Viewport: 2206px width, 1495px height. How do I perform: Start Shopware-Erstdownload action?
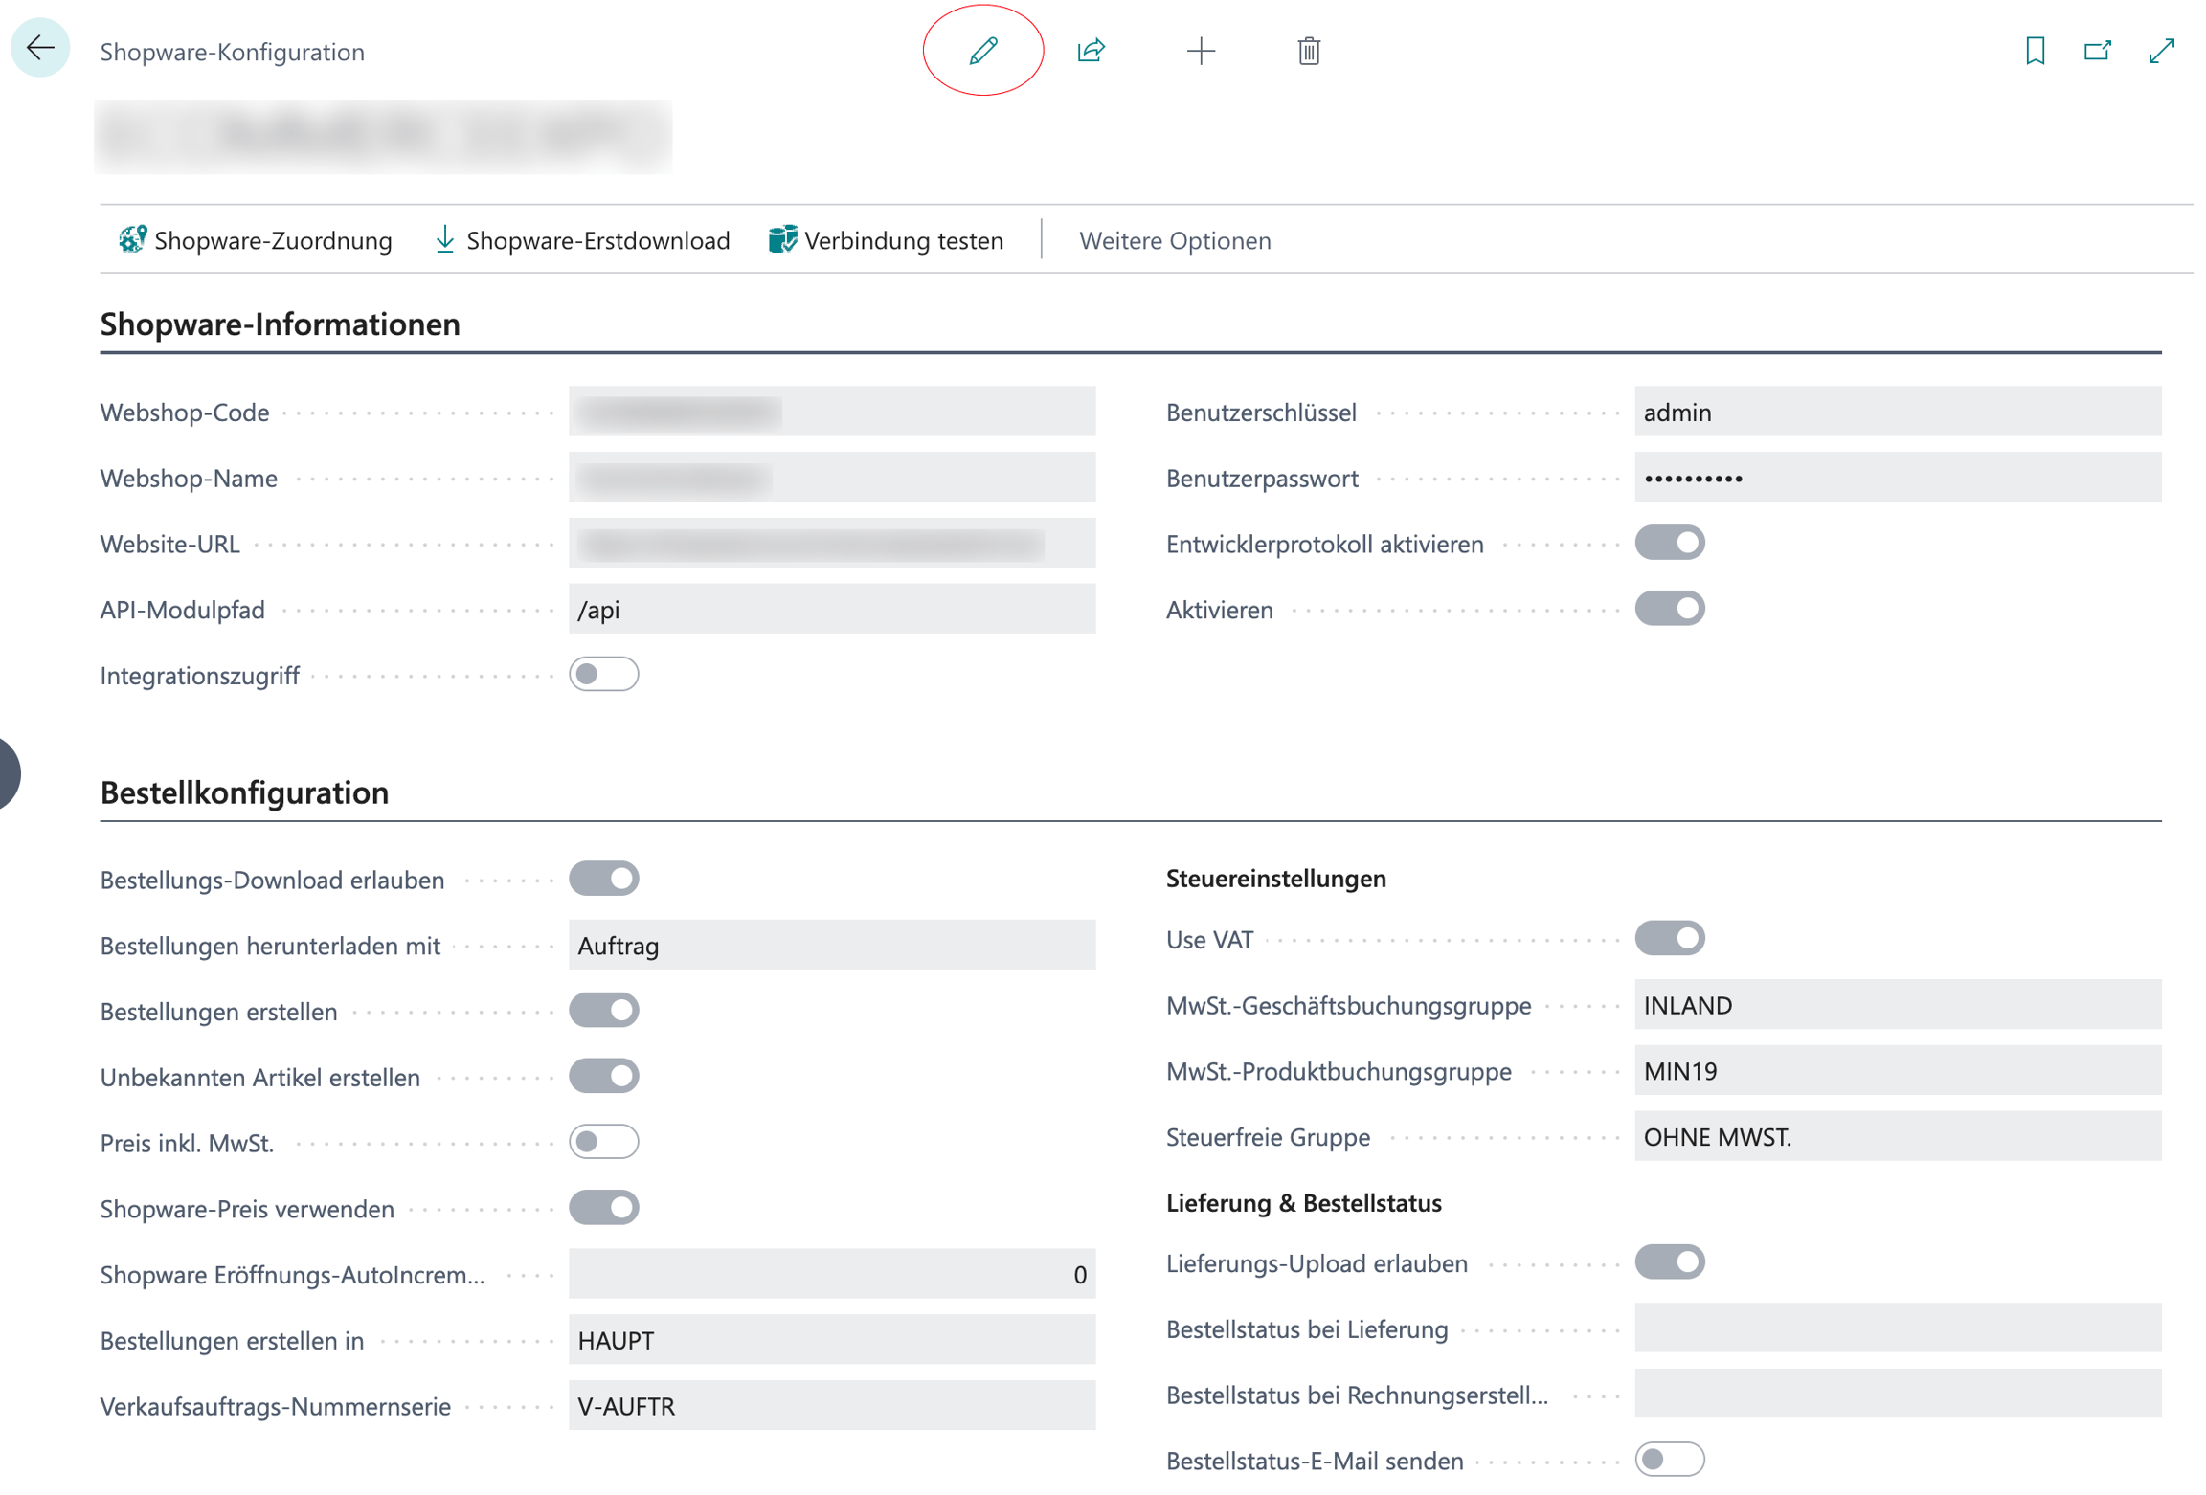coord(581,240)
